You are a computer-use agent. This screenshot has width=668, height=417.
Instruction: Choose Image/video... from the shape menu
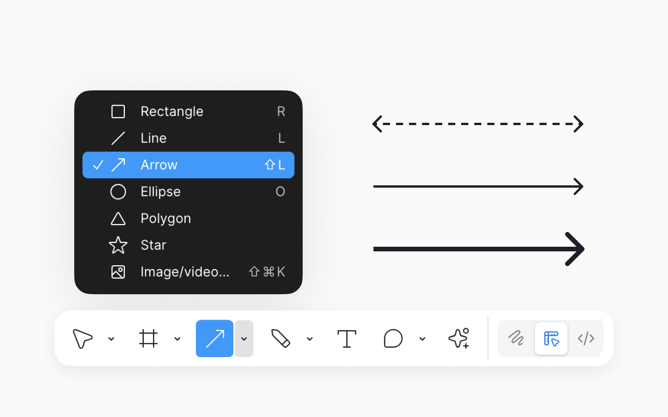(188, 272)
